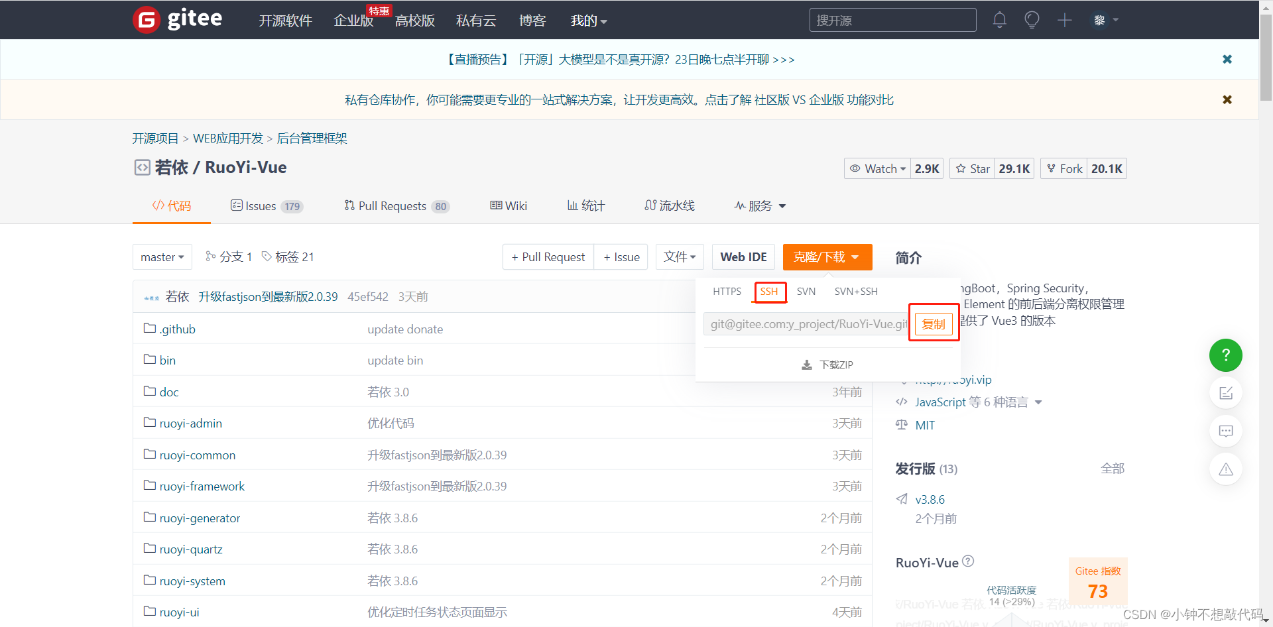This screenshot has width=1273, height=627.
Task: Open the 文件 dropdown
Action: [x=680, y=256]
